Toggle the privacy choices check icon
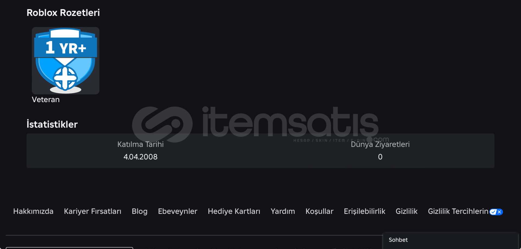This screenshot has width=521, height=249. (496, 212)
